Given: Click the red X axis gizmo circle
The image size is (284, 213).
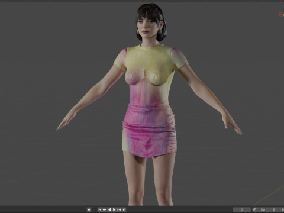Looking at the screenshot, I should click(x=280, y=14).
